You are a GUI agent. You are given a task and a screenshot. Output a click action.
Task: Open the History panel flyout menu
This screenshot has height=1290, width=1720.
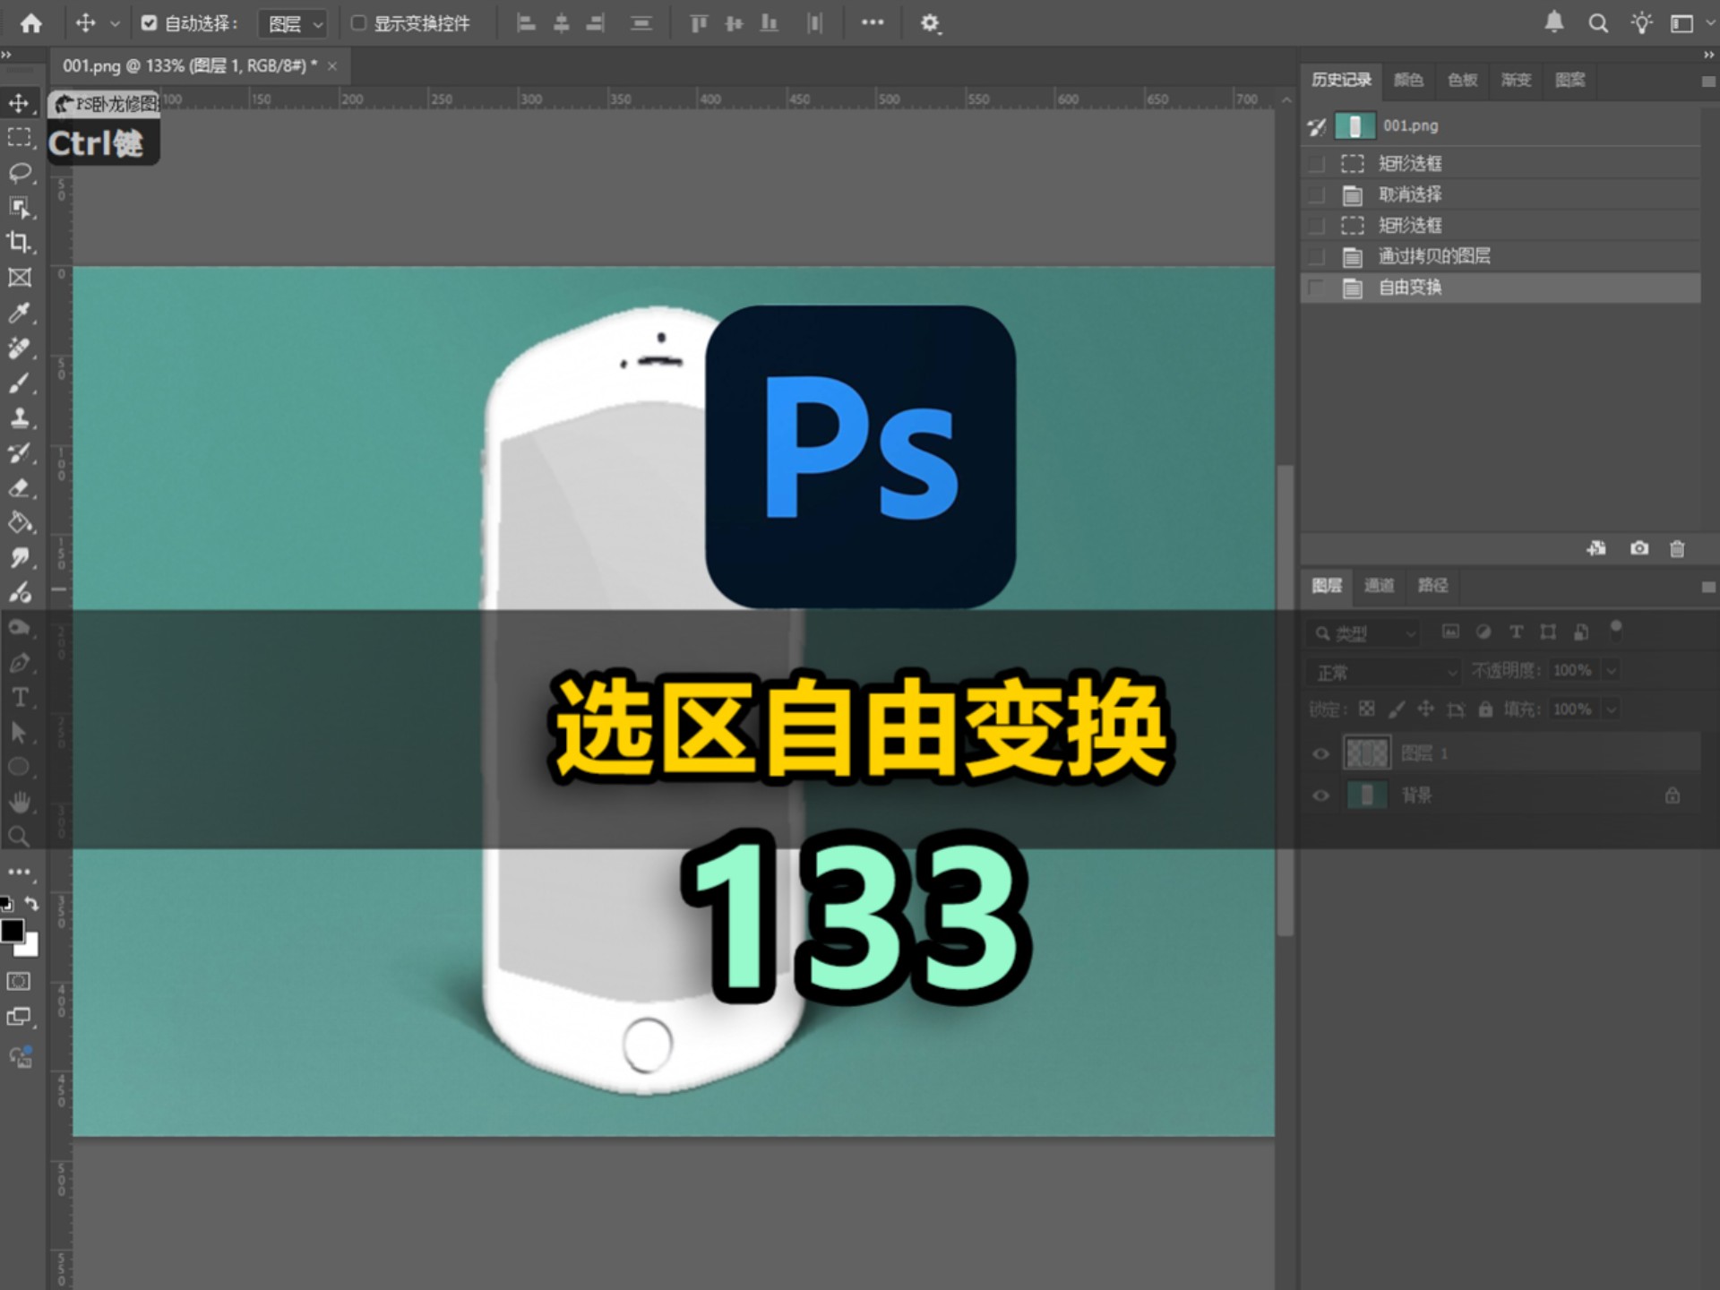click(1707, 82)
